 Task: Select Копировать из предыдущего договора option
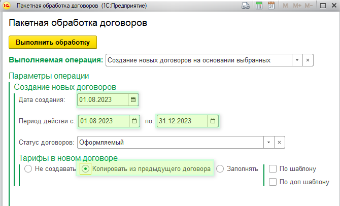point(86,169)
